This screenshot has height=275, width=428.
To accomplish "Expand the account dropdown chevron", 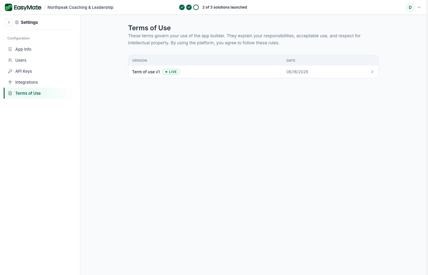I will [419, 7].
